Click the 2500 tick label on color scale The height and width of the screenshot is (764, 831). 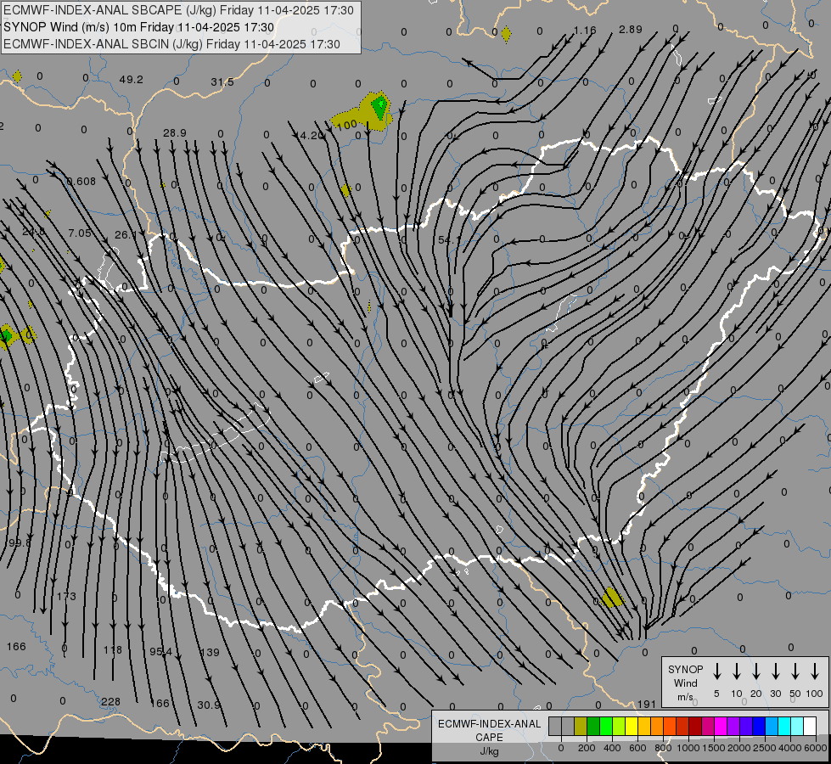[x=765, y=748]
